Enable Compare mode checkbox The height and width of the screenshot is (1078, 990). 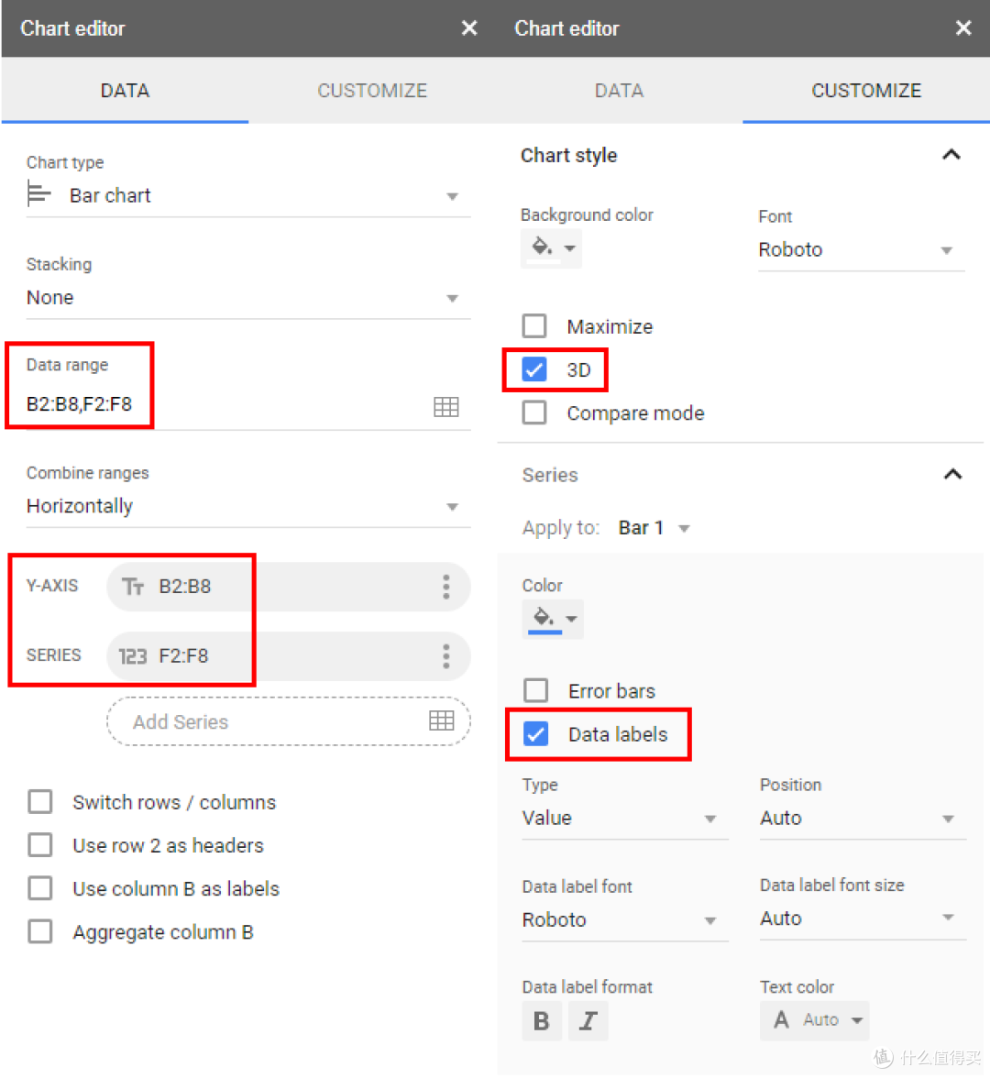click(534, 412)
